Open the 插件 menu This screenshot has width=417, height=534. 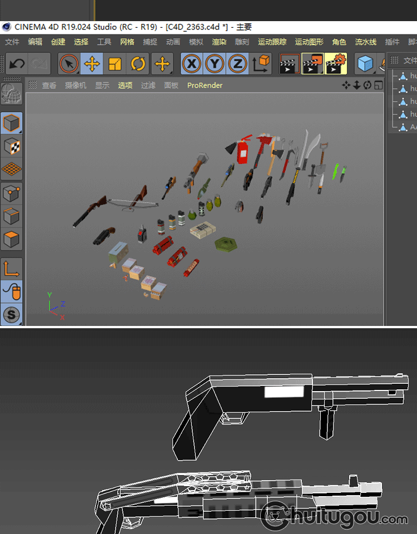click(x=392, y=42)
